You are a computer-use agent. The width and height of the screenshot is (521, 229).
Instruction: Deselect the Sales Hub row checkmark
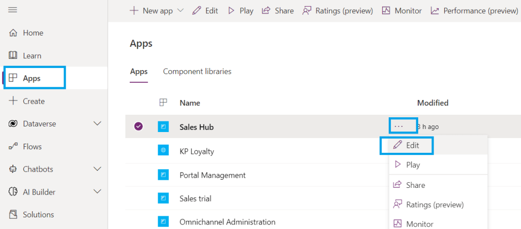click(x=138, y=127)
